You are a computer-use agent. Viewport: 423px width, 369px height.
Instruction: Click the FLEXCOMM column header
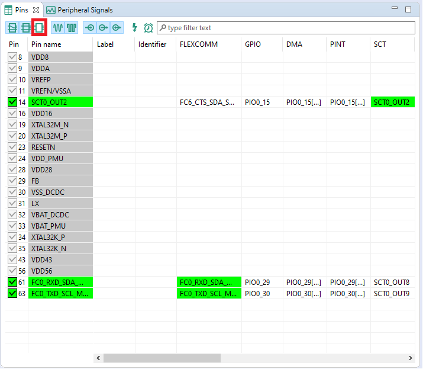[198, 44]
